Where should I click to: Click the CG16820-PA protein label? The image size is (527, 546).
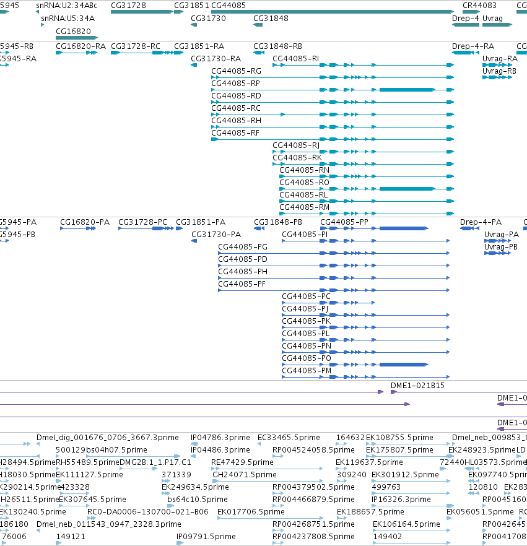click(85, 222)
